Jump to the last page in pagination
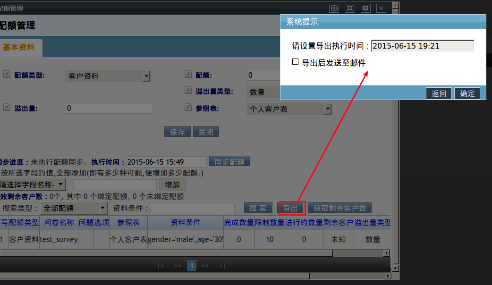 click(x=222, y=266)
